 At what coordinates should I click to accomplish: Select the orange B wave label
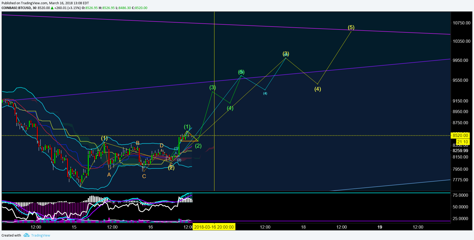tap(138, 143)
